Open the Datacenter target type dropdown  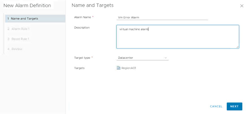(142, 58)
